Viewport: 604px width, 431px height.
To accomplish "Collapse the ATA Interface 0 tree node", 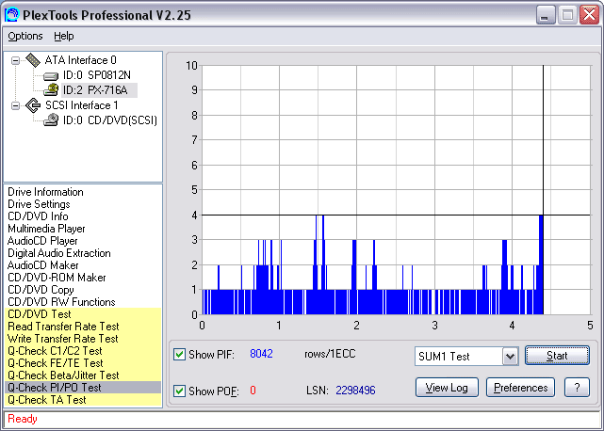I will [15, 60].
